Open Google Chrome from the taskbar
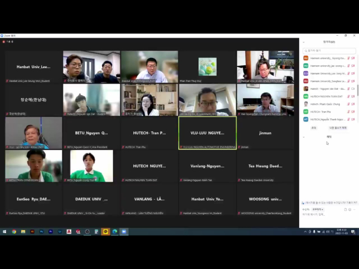Image resolution: width=359 pixels, height=269 pixels. pyautogui.click(x=14, y=231)
